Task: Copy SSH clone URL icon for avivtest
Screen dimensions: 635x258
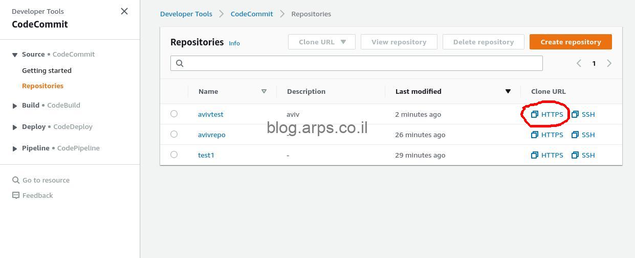Action: [x=575, y=114]
